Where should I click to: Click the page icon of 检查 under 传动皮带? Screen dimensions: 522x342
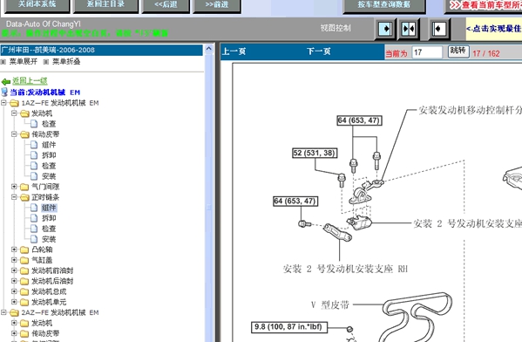[x=34, y=166]
